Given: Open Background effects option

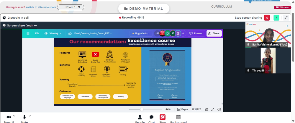Looking at the screenshot, I should point(178,119).
